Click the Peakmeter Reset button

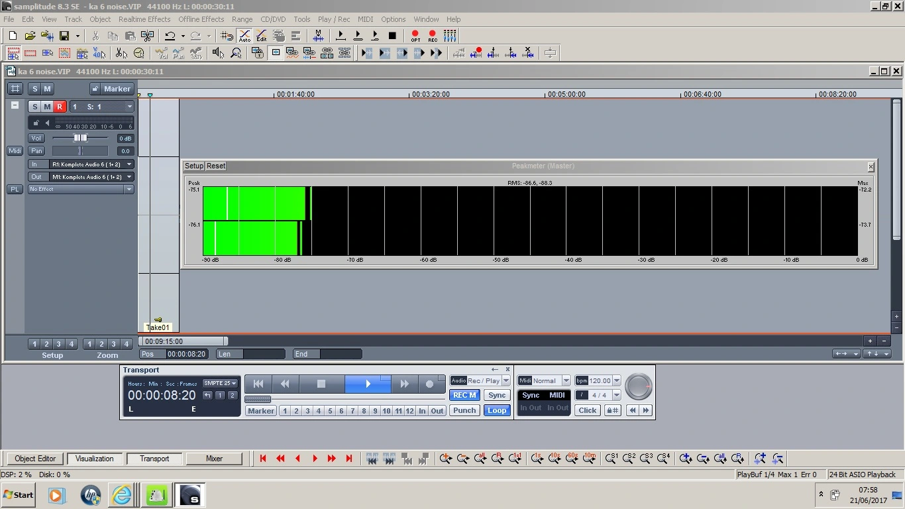(216, 166)
